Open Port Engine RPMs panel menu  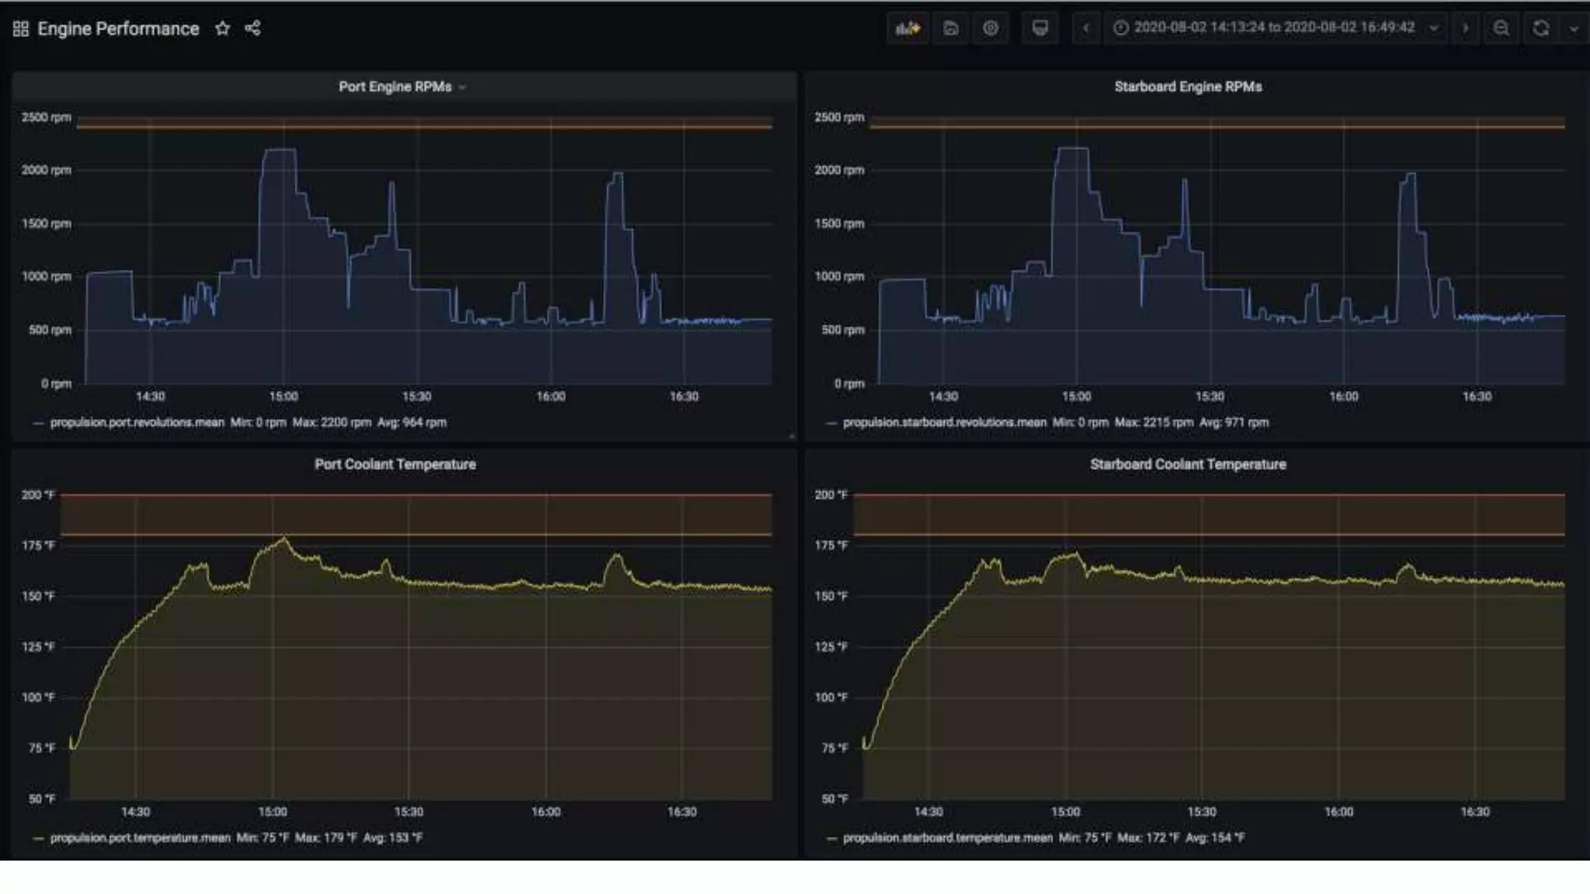[x=401, y=87]
